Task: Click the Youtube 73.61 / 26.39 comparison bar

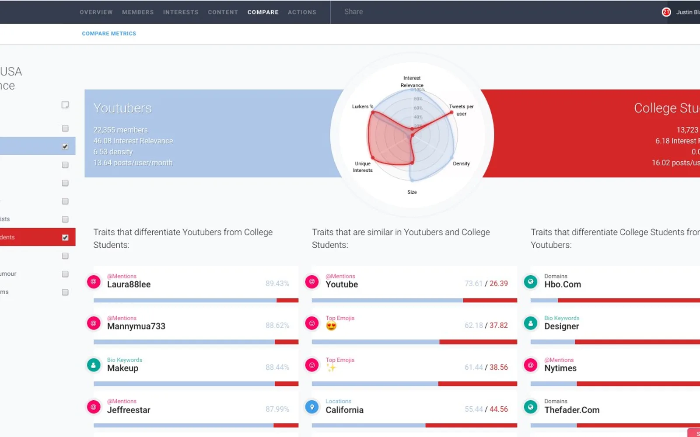Action: click(x=414, y=300)
